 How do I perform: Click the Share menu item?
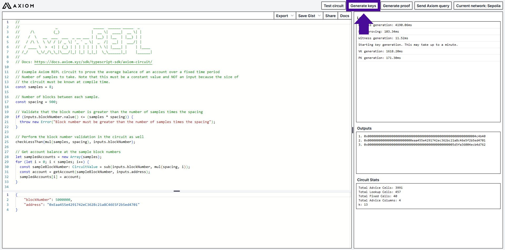pos(330,16)
